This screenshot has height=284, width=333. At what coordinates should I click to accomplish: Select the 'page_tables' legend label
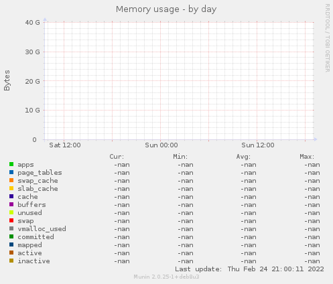click(x=40, y=173)
